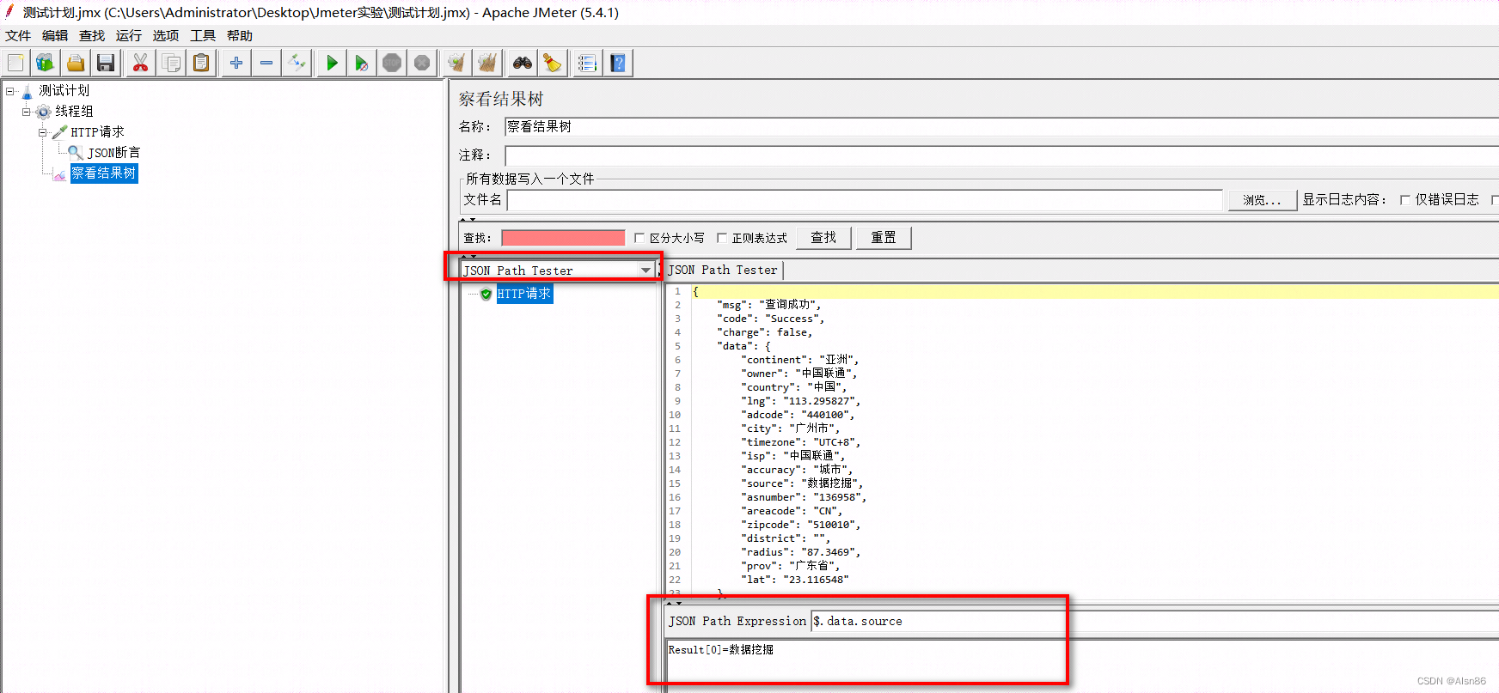Viewport: 1499px width, 693px height.
Task: Click Start no pauses icon
Action: (362, 63)
